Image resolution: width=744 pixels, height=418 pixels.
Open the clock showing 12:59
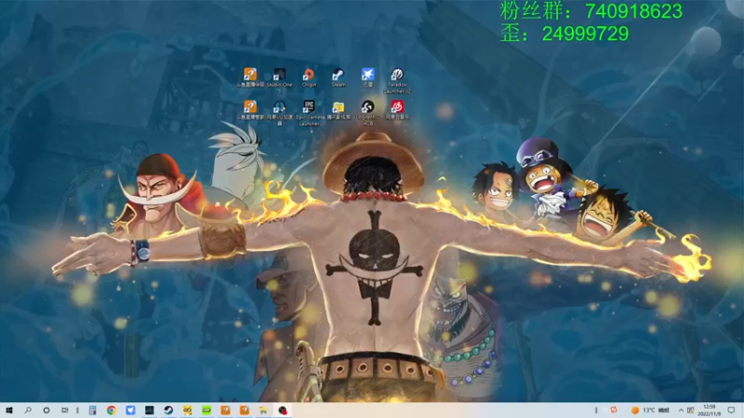click(710, 411)
